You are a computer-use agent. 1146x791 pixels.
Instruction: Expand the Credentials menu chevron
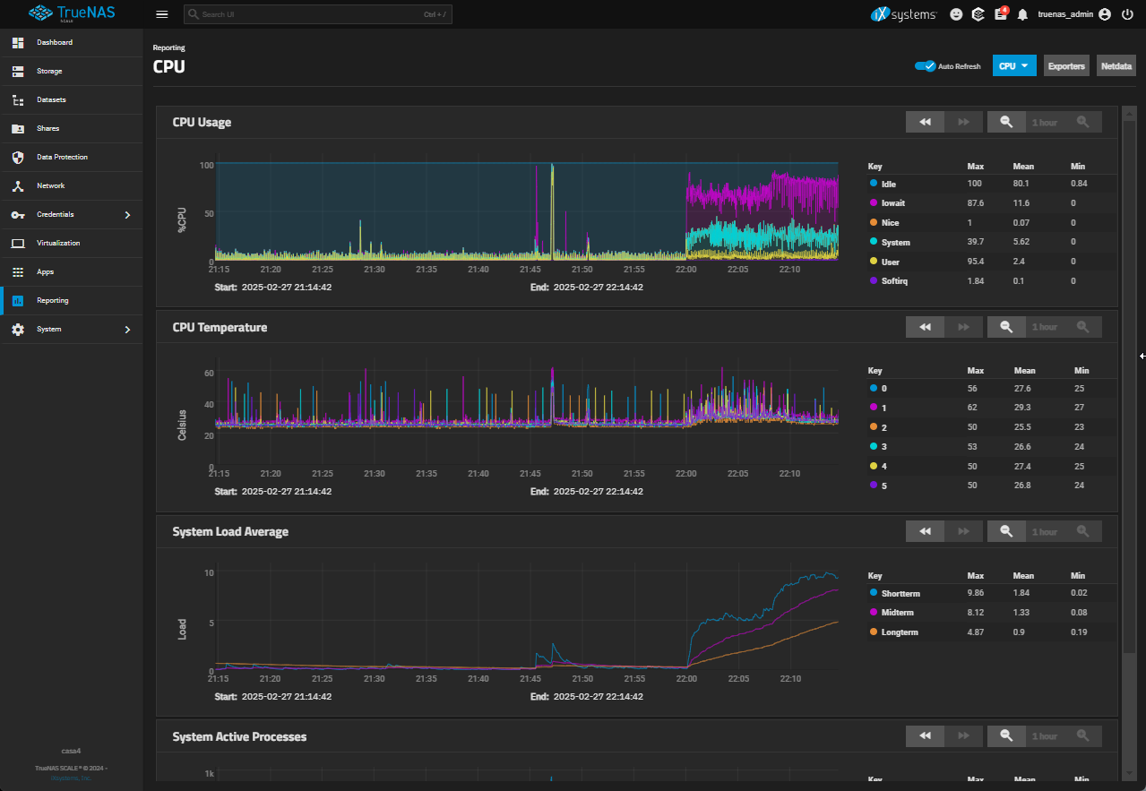coord(127,215)
